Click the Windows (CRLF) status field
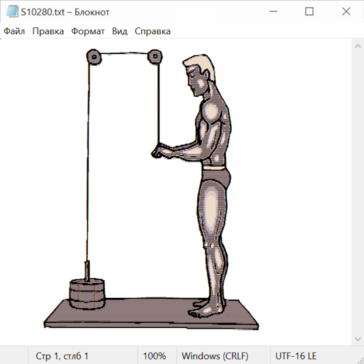 pos(215,356)
